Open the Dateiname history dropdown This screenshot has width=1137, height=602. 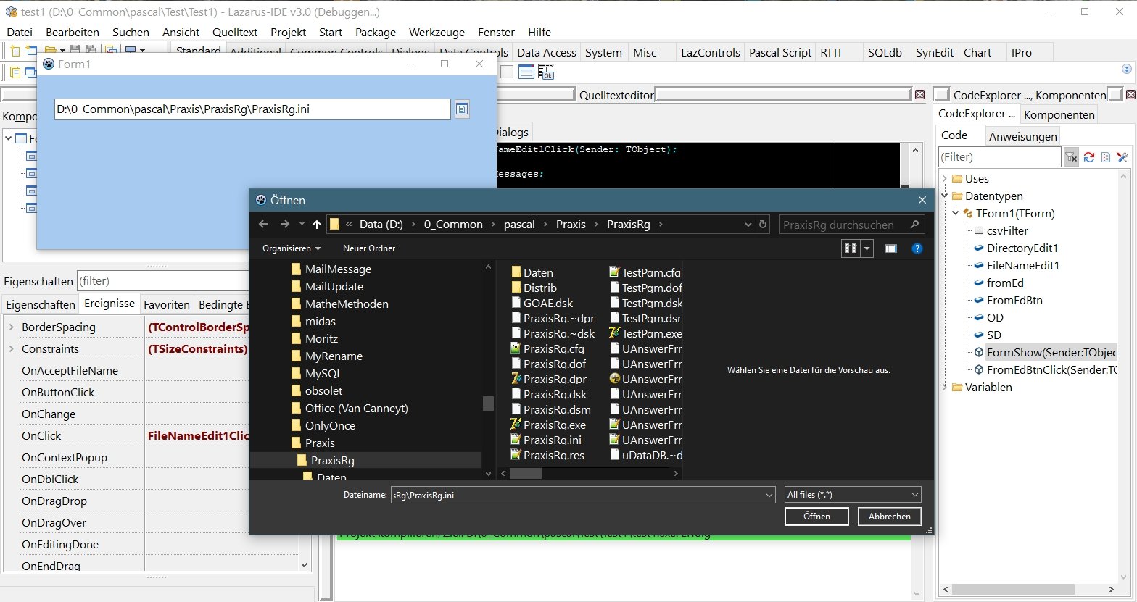tap(769, 495)
